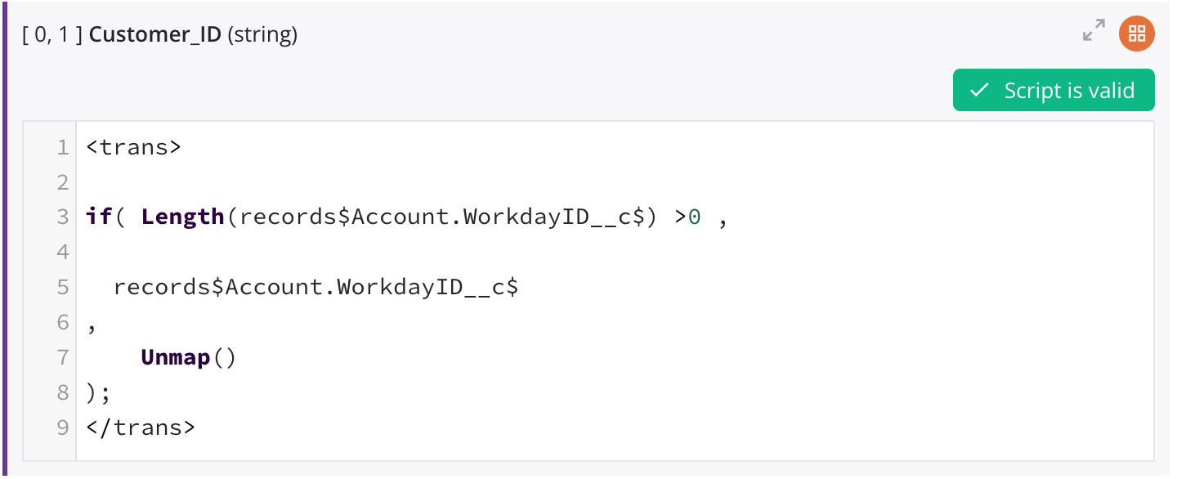Screen dimensions: 1177x479
Task: Click line number 5 in the gutter
Action: point(63,286)
